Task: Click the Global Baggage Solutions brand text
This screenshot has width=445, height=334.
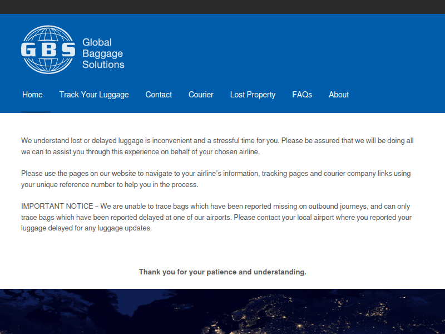Action: (x=103, y=53)
